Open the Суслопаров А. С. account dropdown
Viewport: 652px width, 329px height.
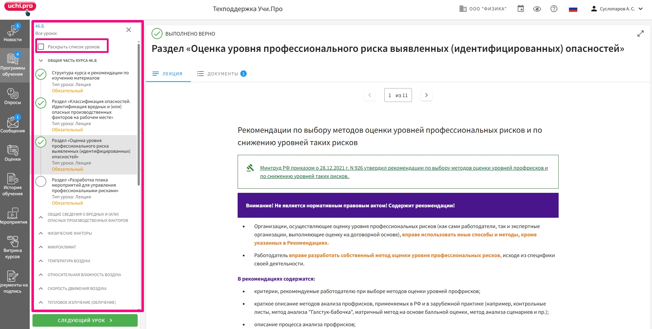tap(617, 9)
